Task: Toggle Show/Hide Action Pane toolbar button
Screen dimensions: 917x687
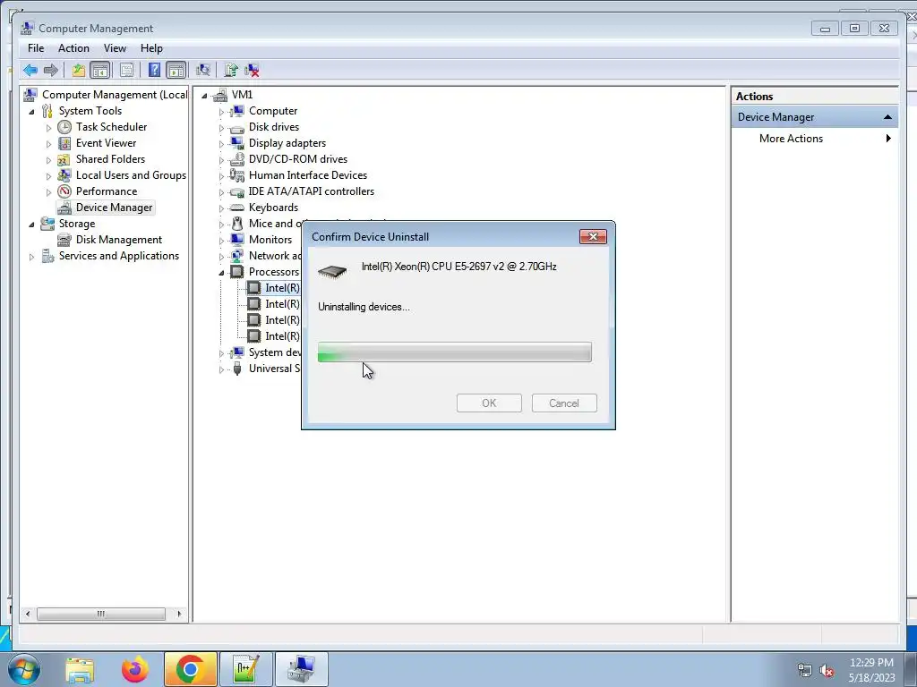Action: coord(176,70)
